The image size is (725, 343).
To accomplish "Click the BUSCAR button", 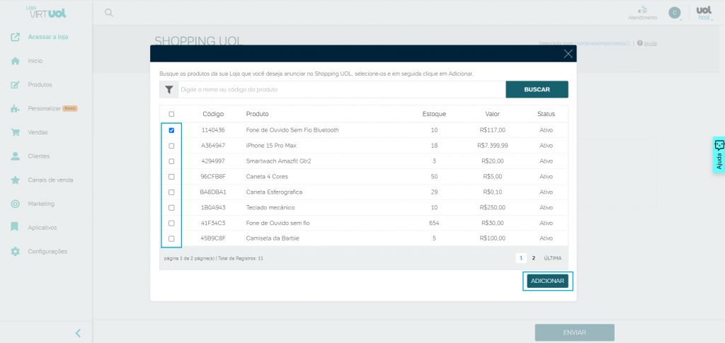I will (537, 90).
